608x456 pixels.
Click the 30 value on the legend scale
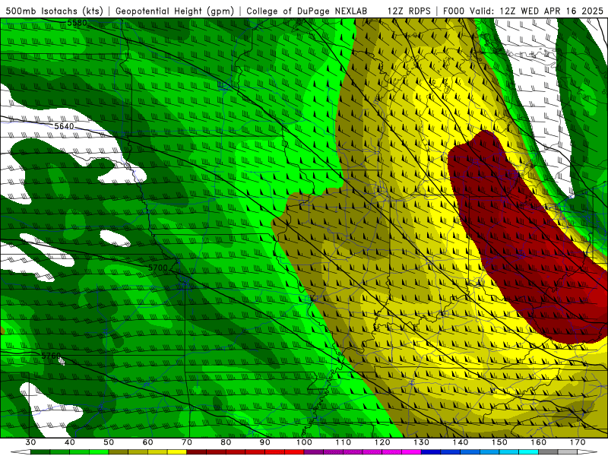click(x=30, y=442)
